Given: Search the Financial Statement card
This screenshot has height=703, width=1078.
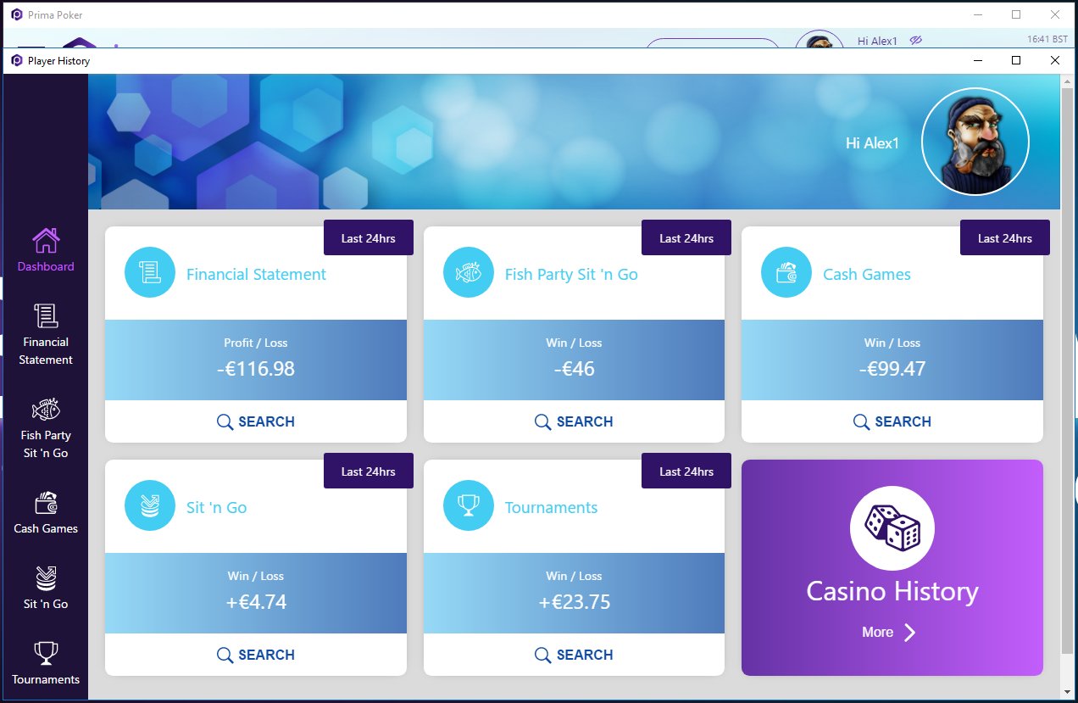Looking at the screenshot, I should (256, 421).
